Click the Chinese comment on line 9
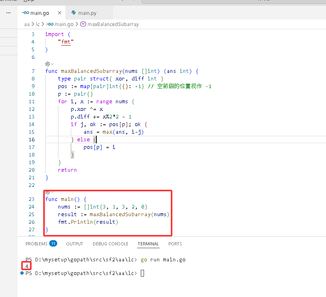 tap(180, 86)
